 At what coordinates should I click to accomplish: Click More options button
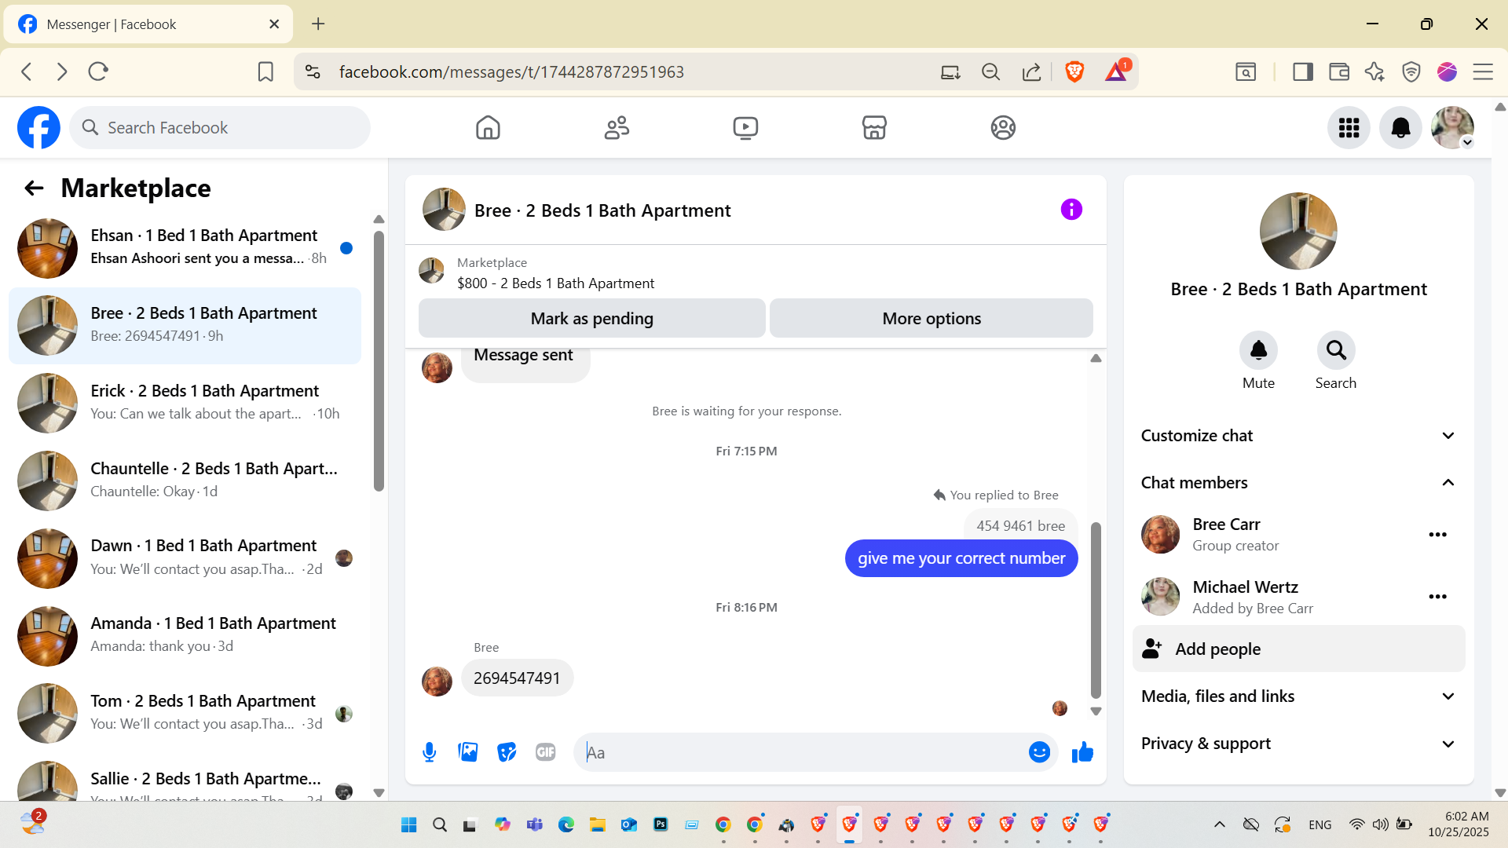[x=931, y=318]
